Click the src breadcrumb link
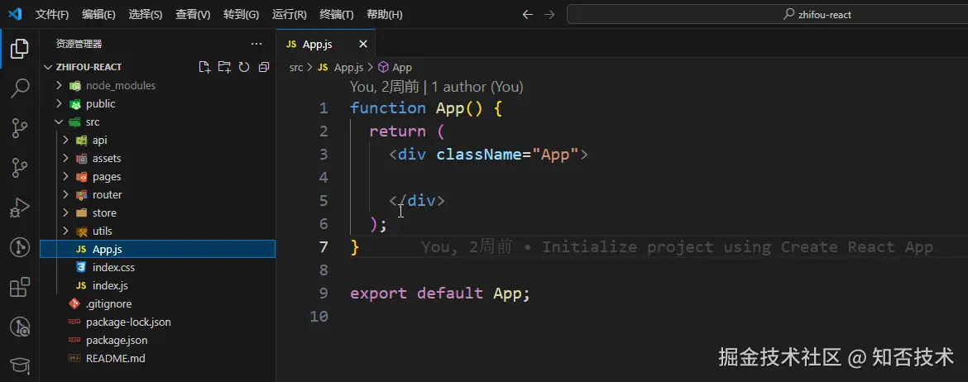 click(296, 67)
